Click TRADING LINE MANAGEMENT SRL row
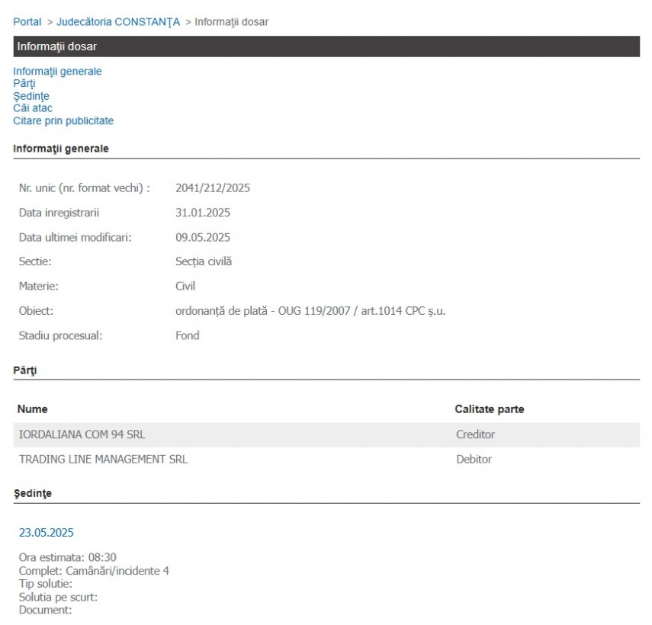The width and height of the screenshot is (652, 625). tap(326, 459)
